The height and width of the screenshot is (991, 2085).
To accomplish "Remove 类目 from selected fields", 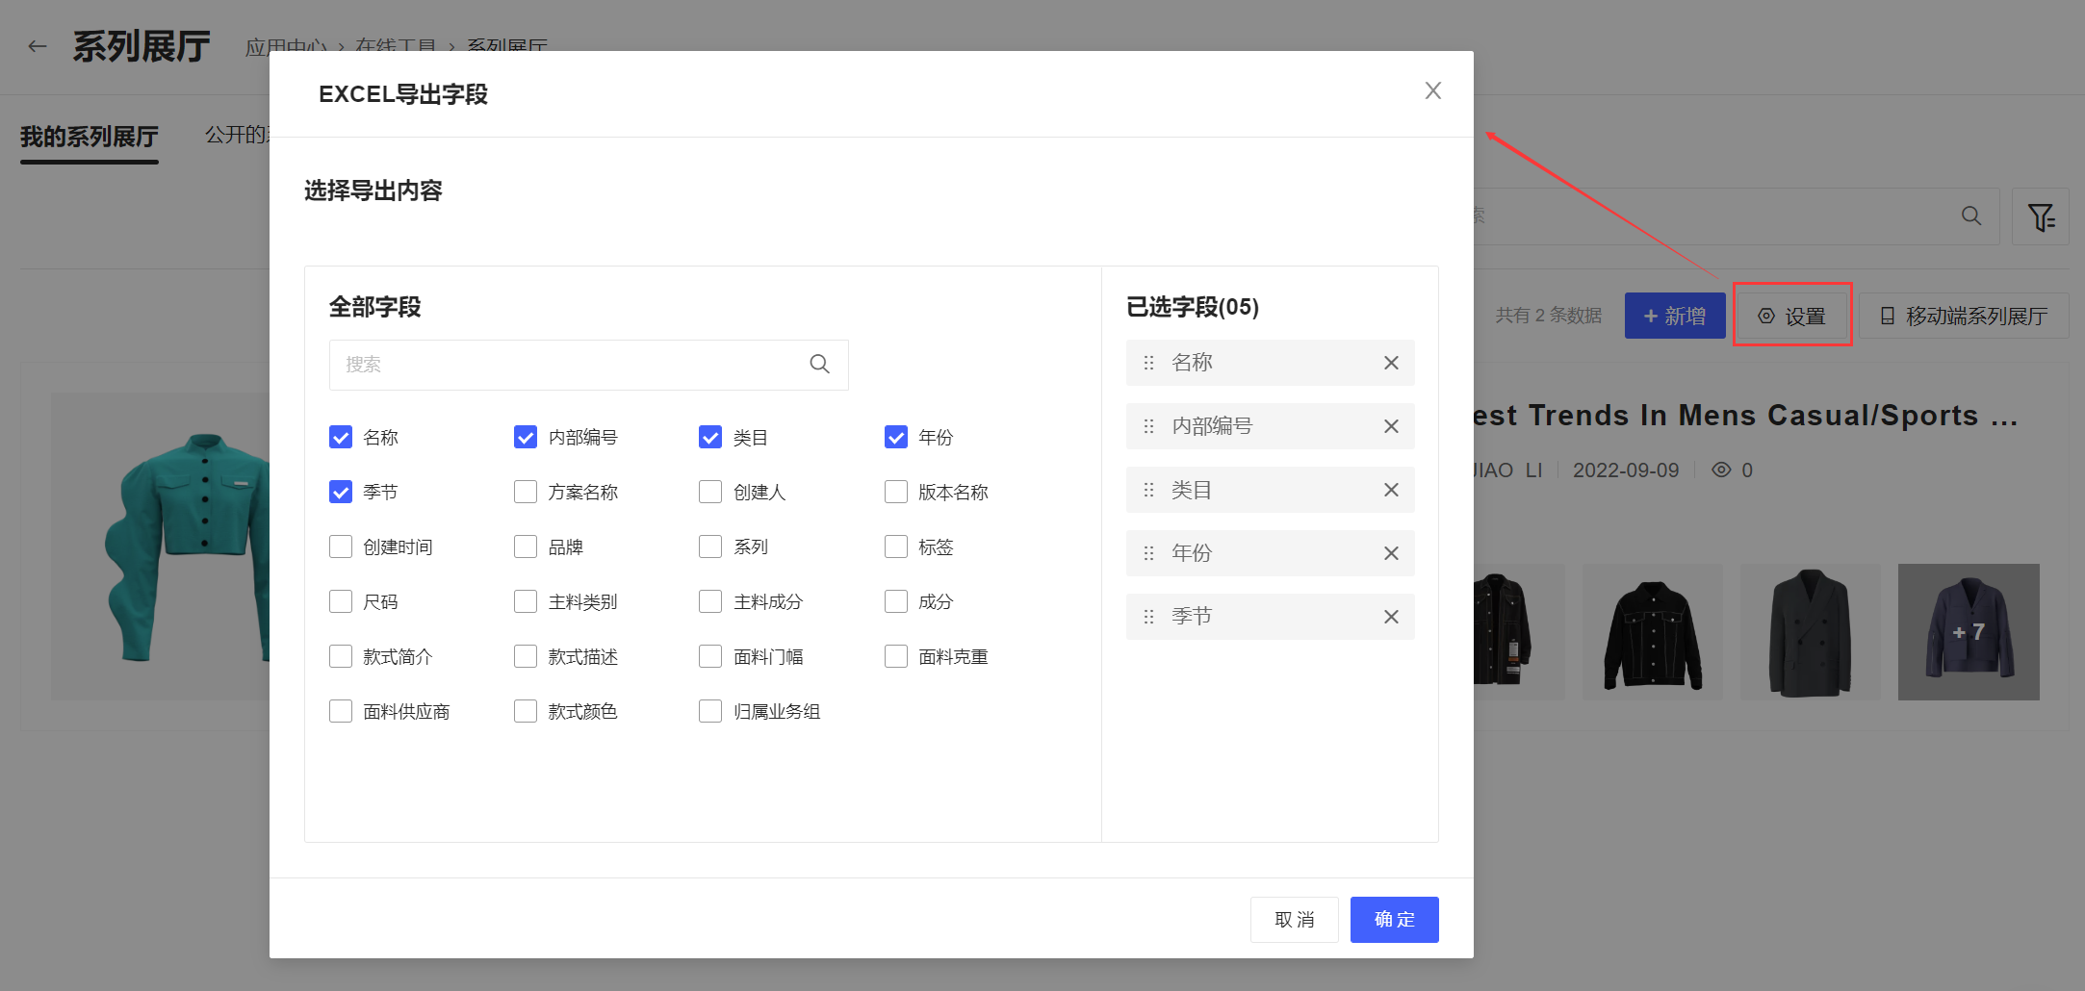I will 1391,490.
